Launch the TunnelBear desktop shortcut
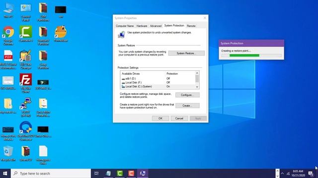Viewport: 318px width, 178px height. click(61, 34)
